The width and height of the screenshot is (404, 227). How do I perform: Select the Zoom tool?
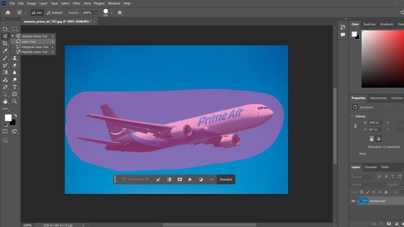click(x=14, y=101)
